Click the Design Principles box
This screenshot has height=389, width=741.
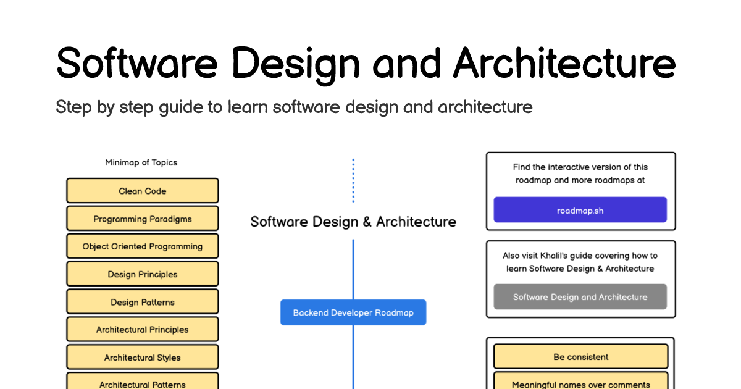coord(142,274)
